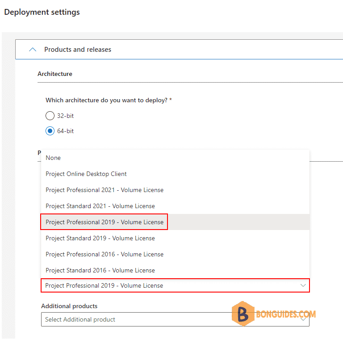The image size is (343, 343).
Task: Select the 64-bit architecture option
Action: (x=50, y=131)
